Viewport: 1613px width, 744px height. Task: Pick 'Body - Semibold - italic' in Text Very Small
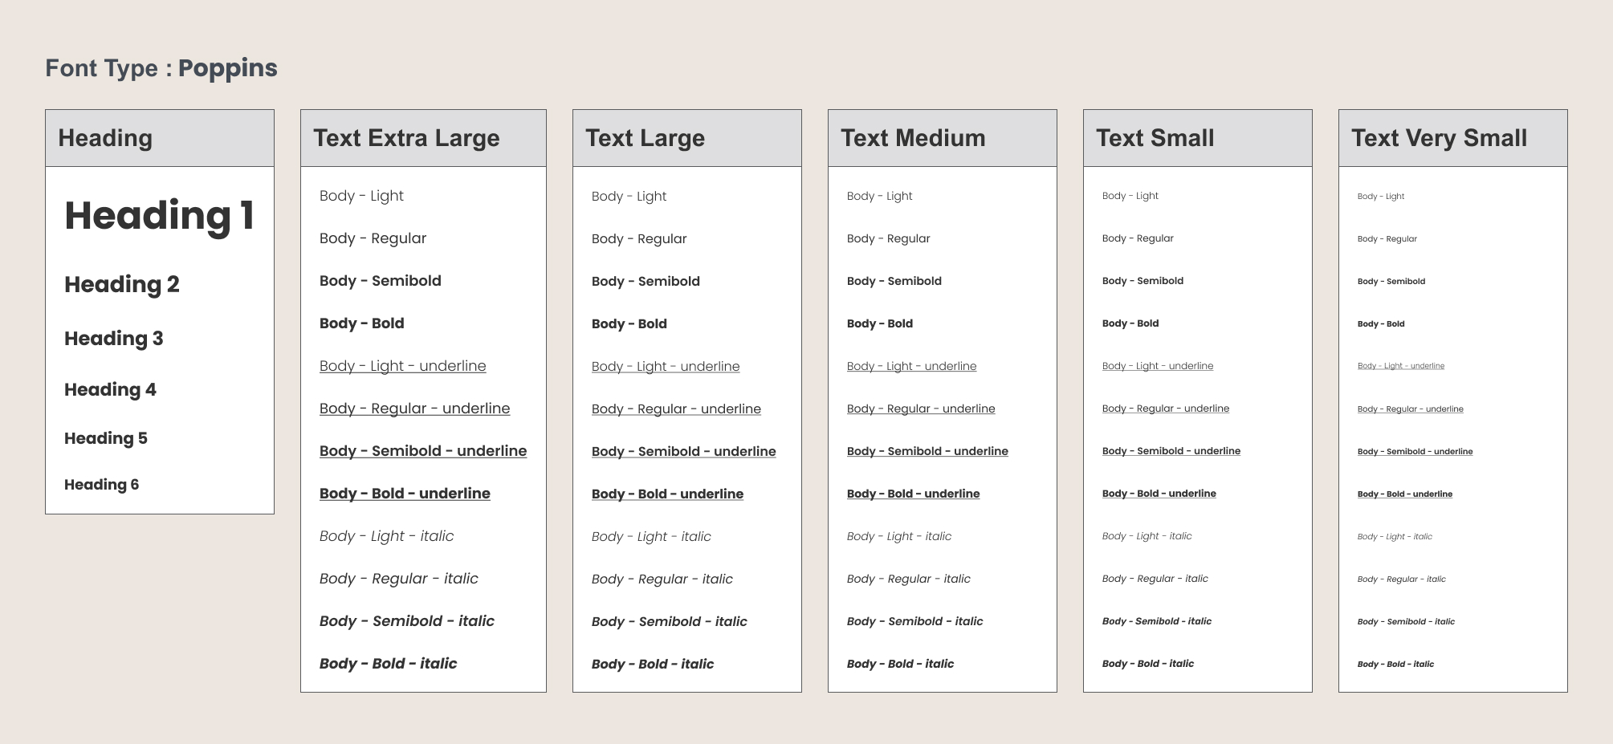[1406, 622]
